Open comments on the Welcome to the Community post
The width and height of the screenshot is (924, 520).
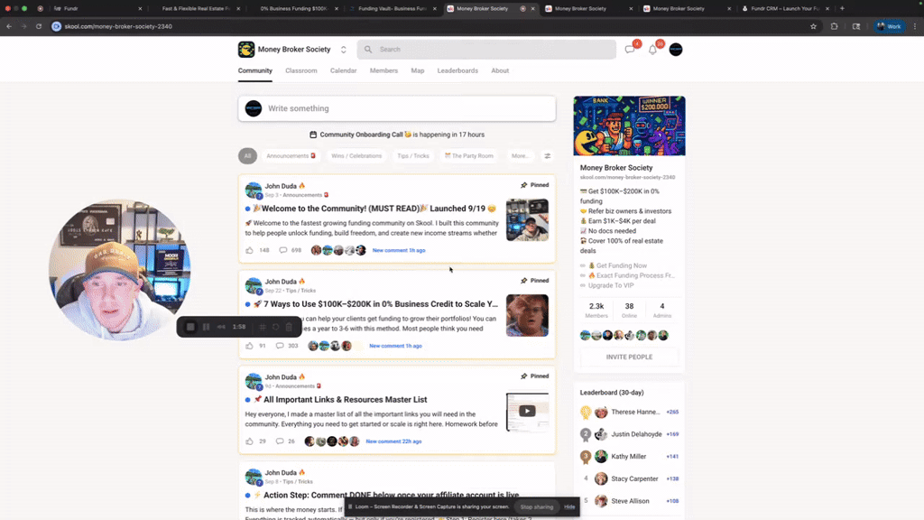coord(282,250)
